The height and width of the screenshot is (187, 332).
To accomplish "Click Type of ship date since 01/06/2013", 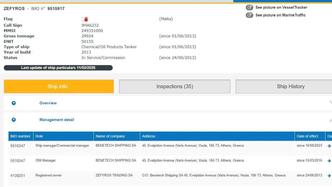I will click(178, 47).
